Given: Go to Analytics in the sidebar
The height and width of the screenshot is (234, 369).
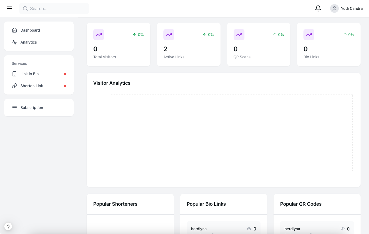Looking at the screenshot, I should (29, 42).
